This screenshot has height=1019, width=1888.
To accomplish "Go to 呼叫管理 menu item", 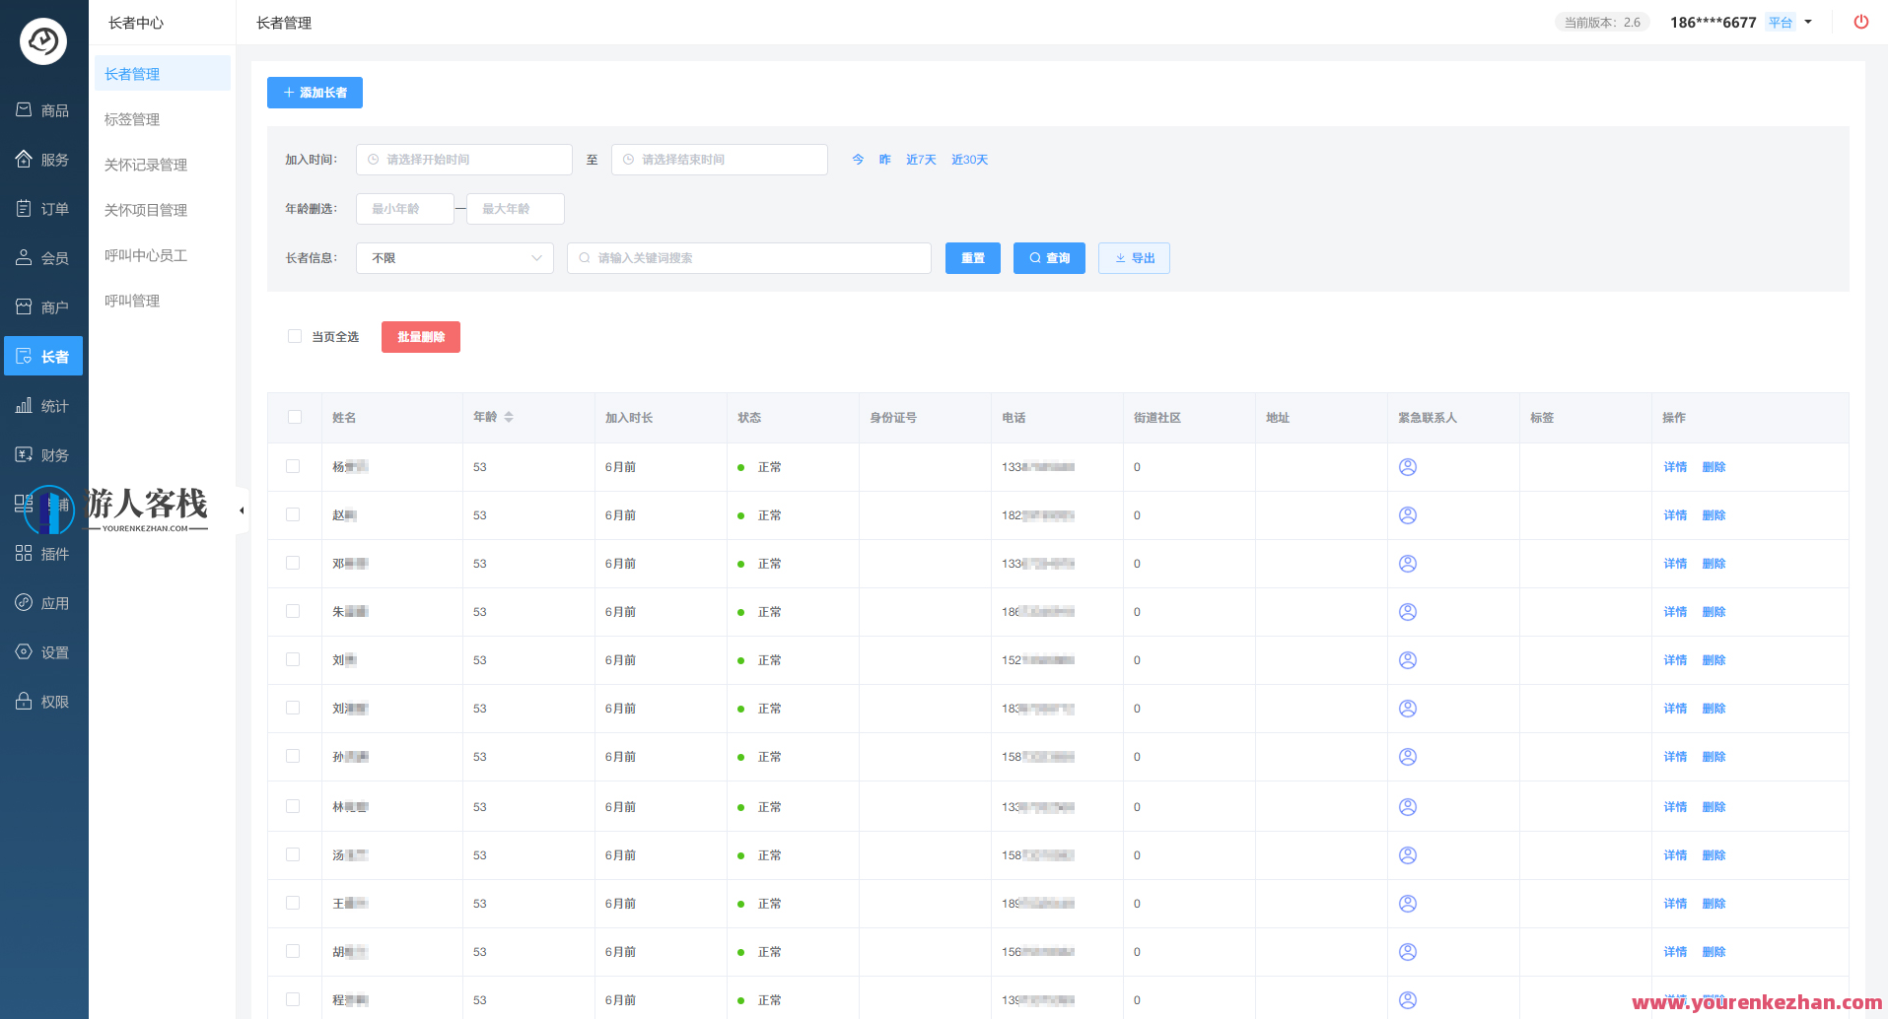I will point(132,301).
